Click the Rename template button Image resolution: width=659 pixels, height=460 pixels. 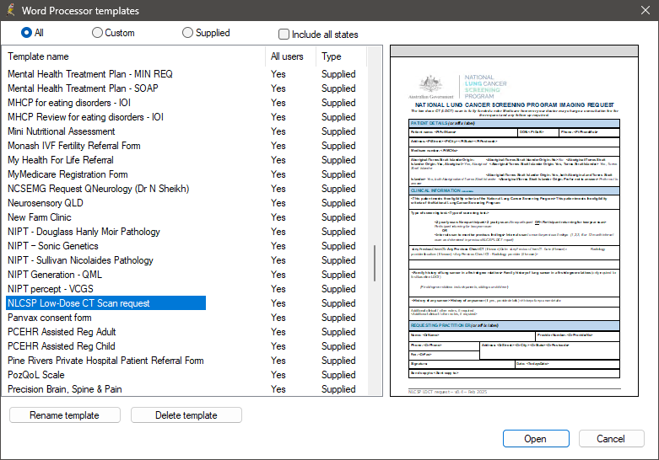tap(64, 415)
